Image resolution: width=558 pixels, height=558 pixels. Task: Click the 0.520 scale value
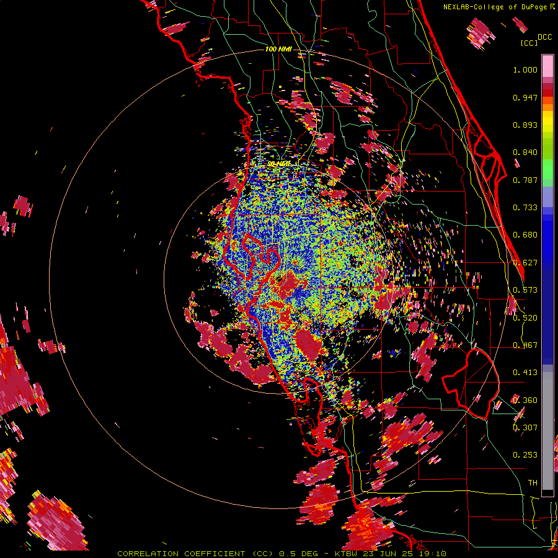(x=525, y=318)
